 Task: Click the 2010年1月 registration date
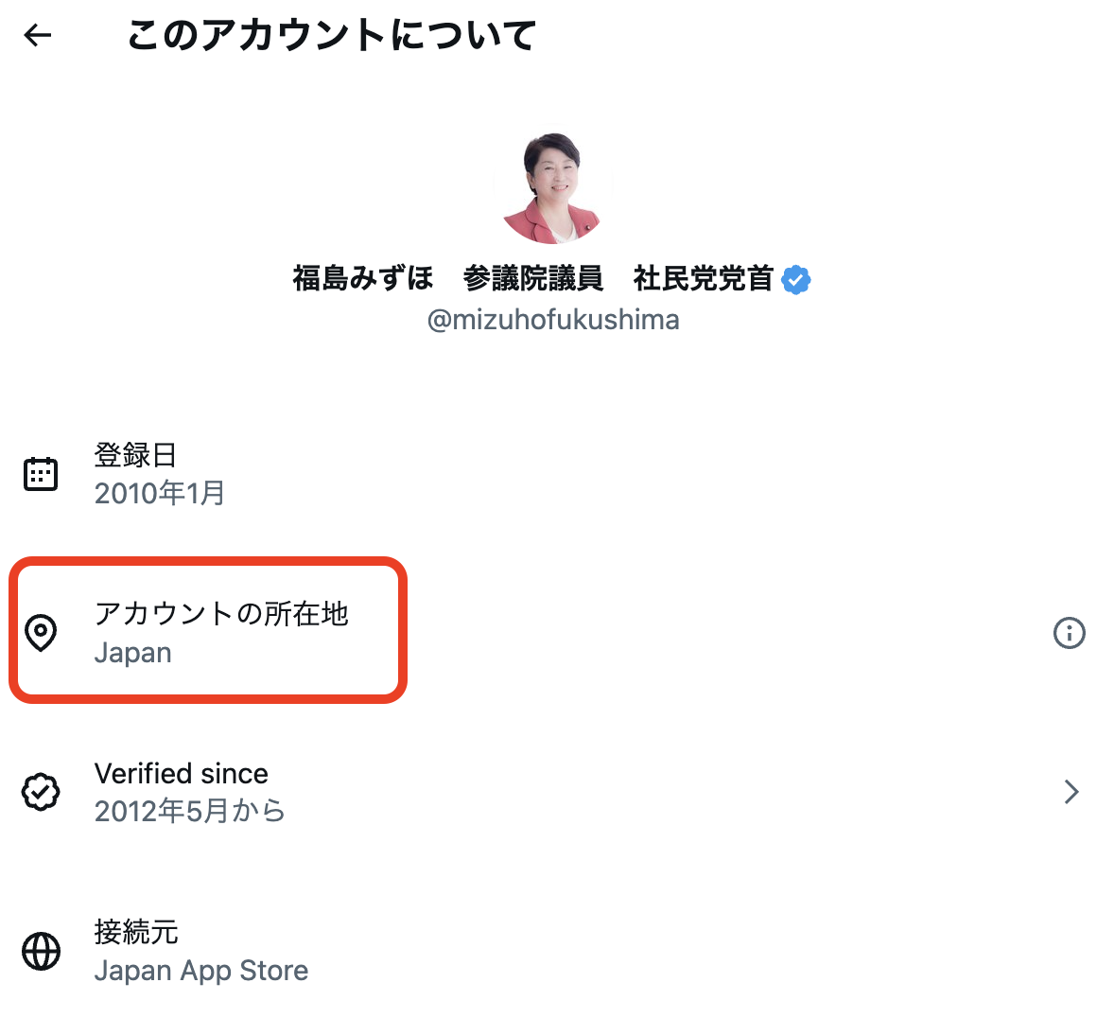[160, 493]
